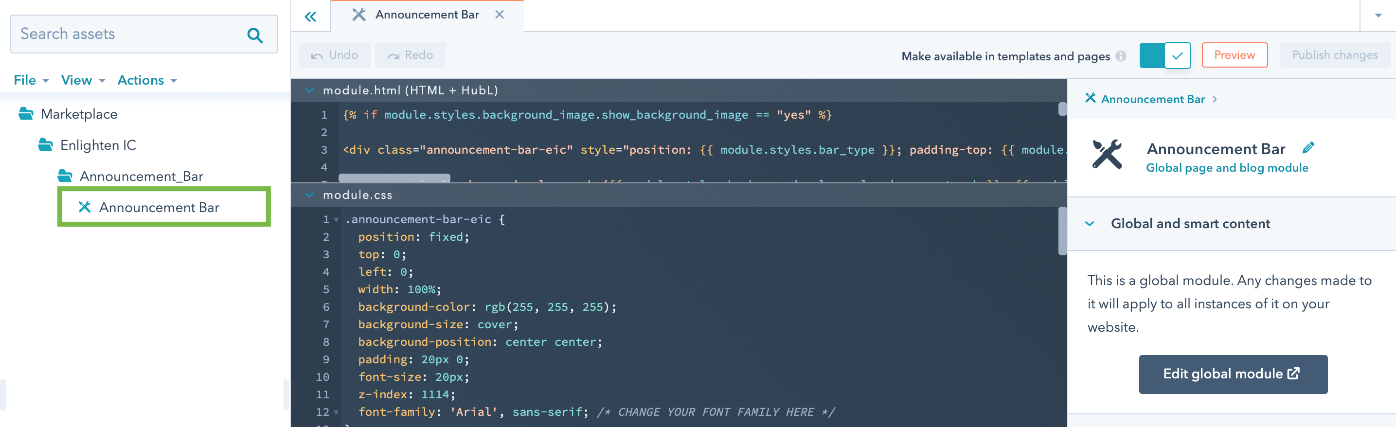This screenshot has width=1396, height=427.
Task: Click the Announcement_Bar folder icon
Action: click(65, 176)
